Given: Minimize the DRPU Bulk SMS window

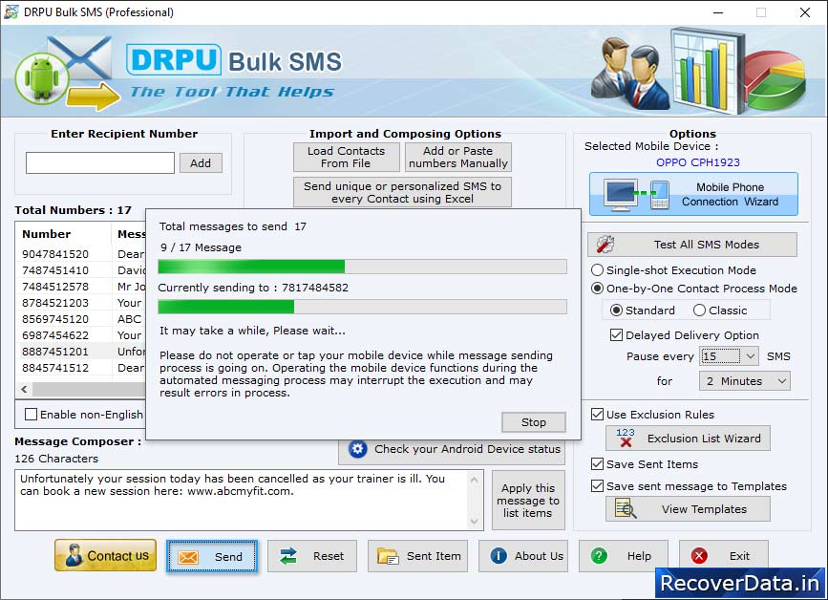Looking at the screenshot, I should pos(717,12).
